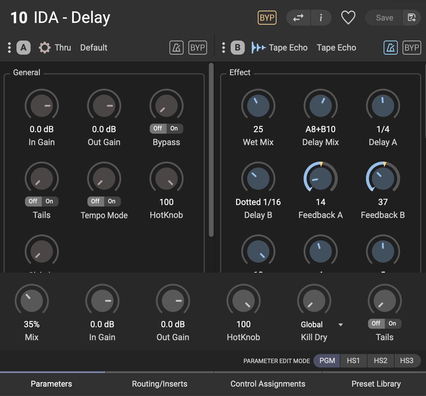Open the three-dot menu for slot A
426x396 pixels.
click(x=9, y=48)
